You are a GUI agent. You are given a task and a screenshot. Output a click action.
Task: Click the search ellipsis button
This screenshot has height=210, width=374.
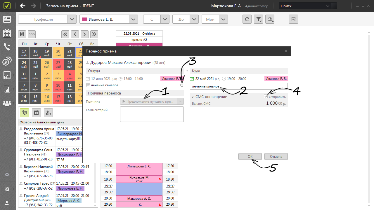(334, 6)
